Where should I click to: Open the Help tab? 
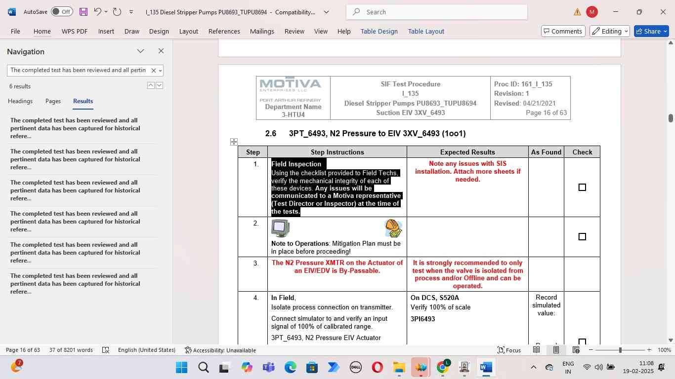point(344,31)
